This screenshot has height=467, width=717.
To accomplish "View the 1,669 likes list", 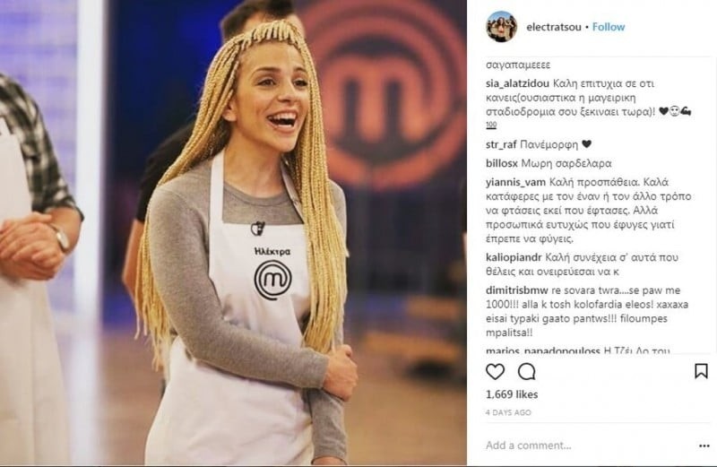I will (x=512, y=394).
